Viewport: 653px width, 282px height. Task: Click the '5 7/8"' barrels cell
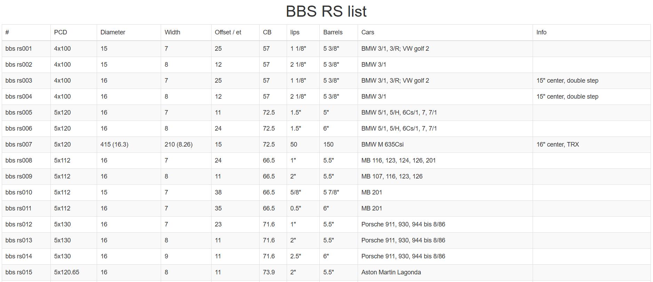[x=331, y=192]
